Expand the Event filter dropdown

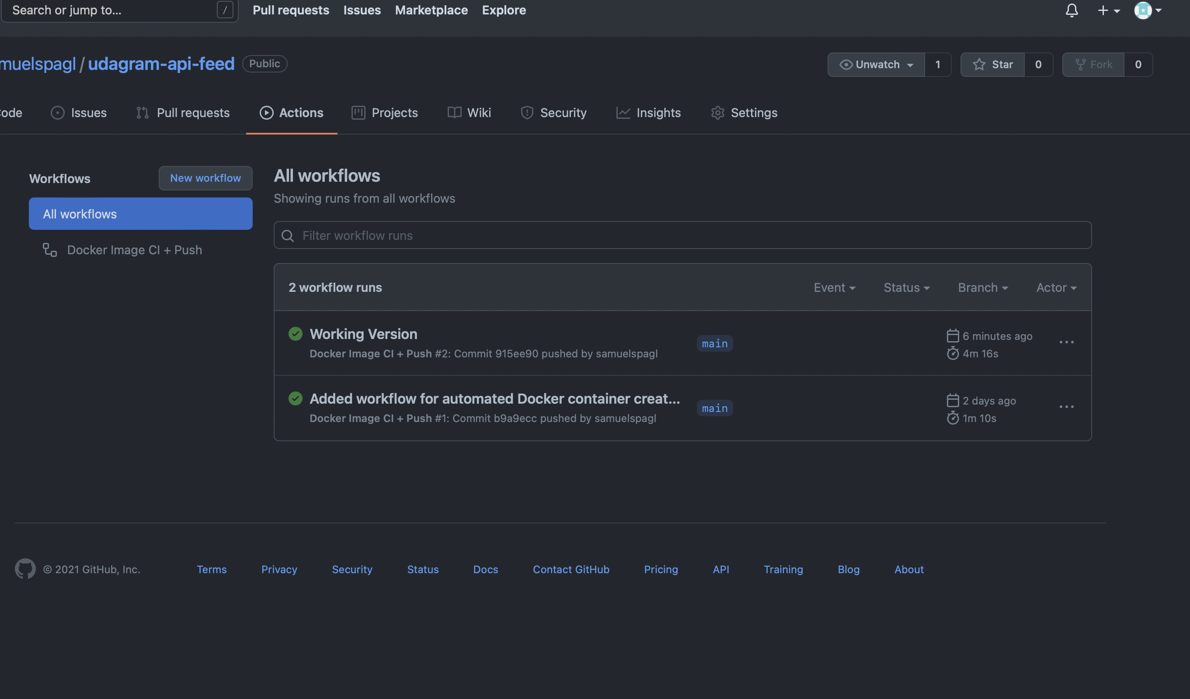pos(834,287)
